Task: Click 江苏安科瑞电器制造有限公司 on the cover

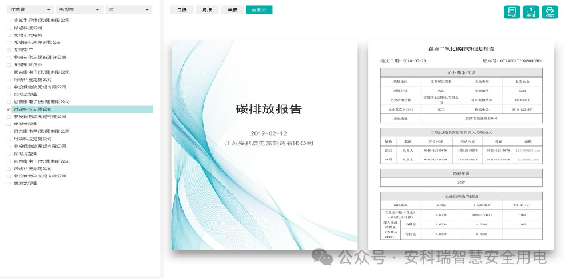Action: [269, 143]
